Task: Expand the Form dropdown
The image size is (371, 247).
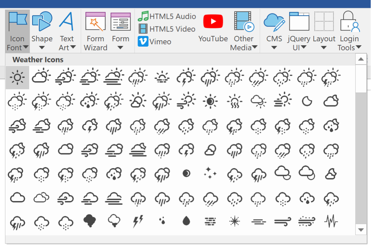Action: coord(120,31)
